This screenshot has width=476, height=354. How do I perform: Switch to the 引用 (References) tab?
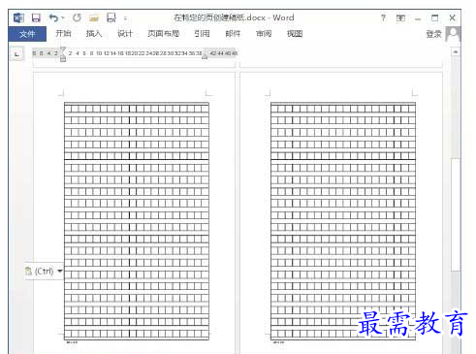(202, 33)
